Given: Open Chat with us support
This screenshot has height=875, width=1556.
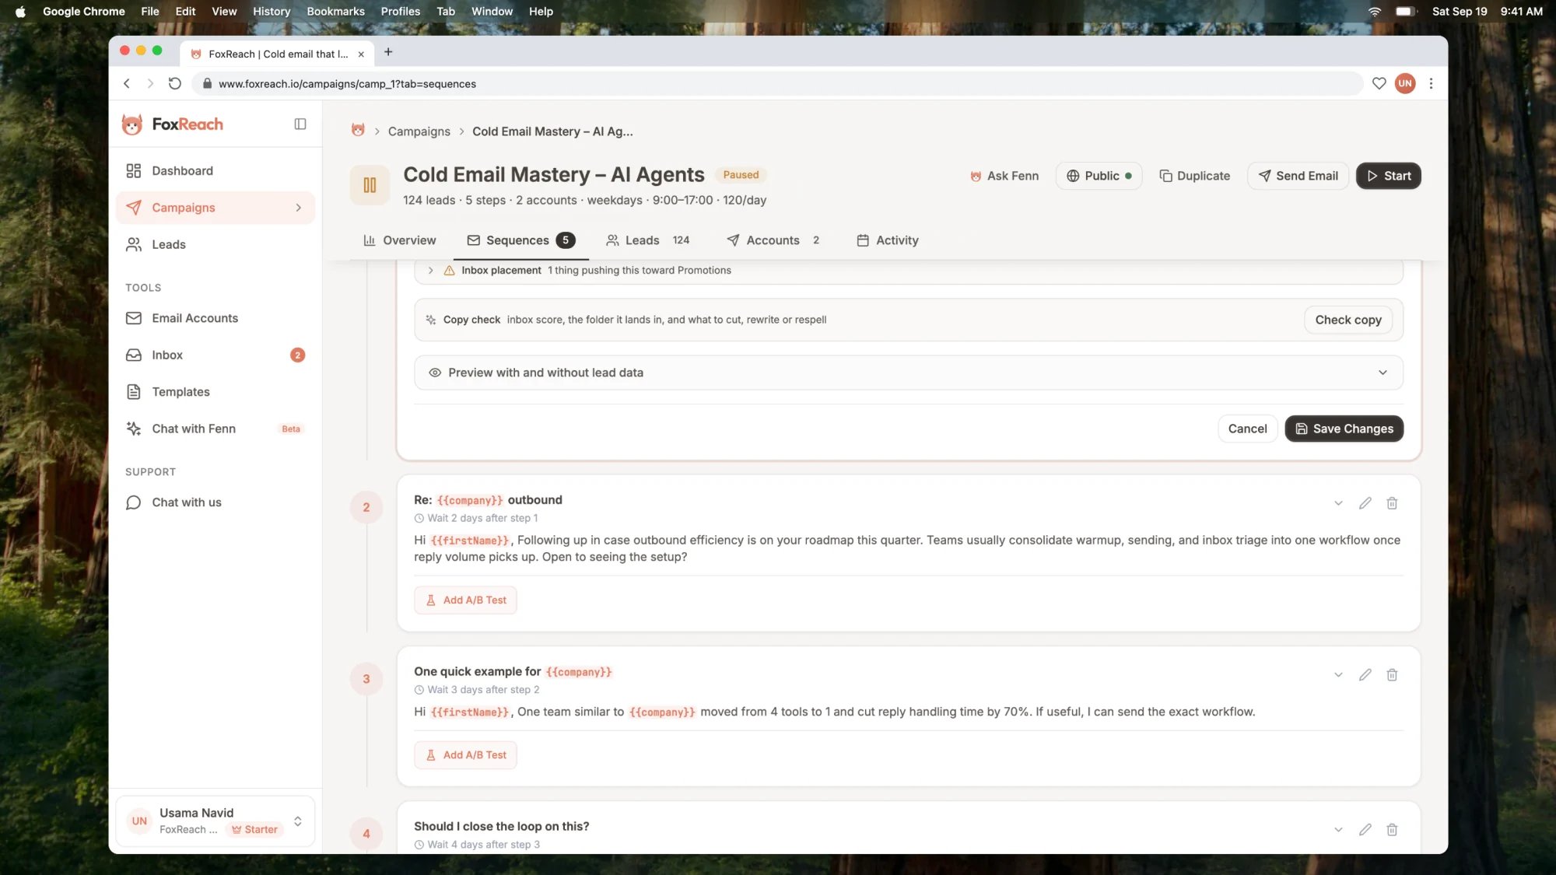Looking at the screenshot, I should [216, 502].
